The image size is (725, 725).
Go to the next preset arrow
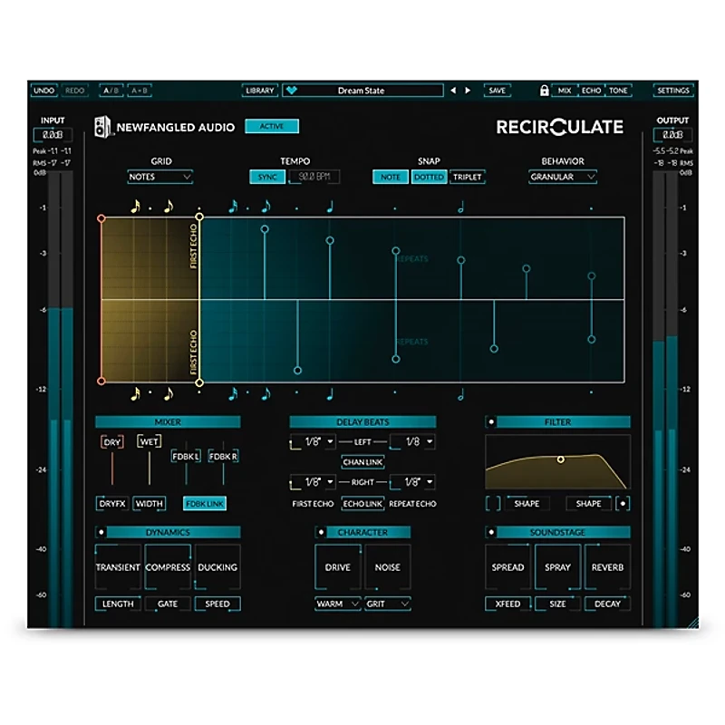click(468, 91)
